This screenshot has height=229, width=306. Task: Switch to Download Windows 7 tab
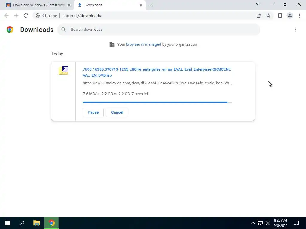tap(37, 5)
